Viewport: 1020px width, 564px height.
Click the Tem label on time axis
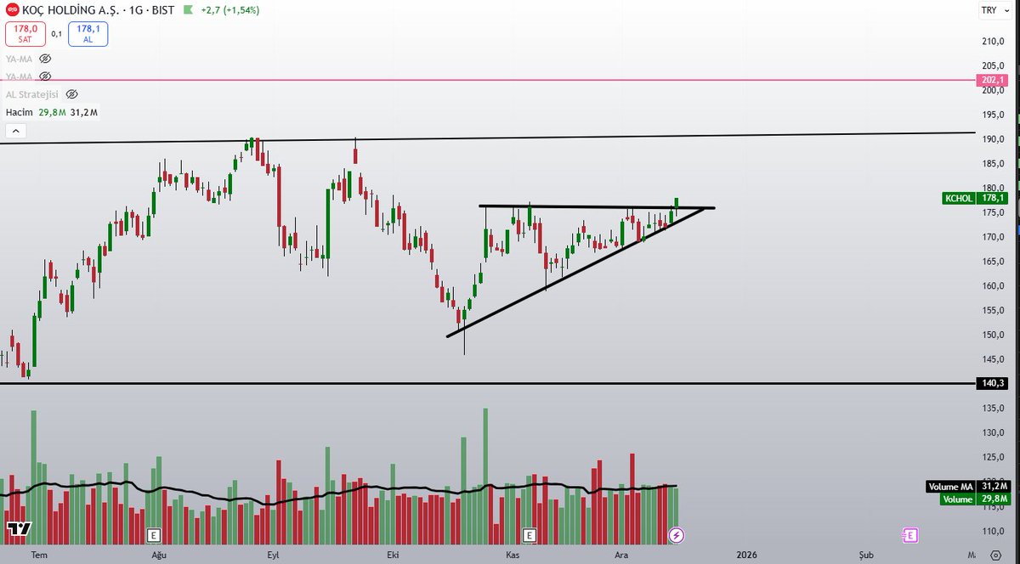38,555
